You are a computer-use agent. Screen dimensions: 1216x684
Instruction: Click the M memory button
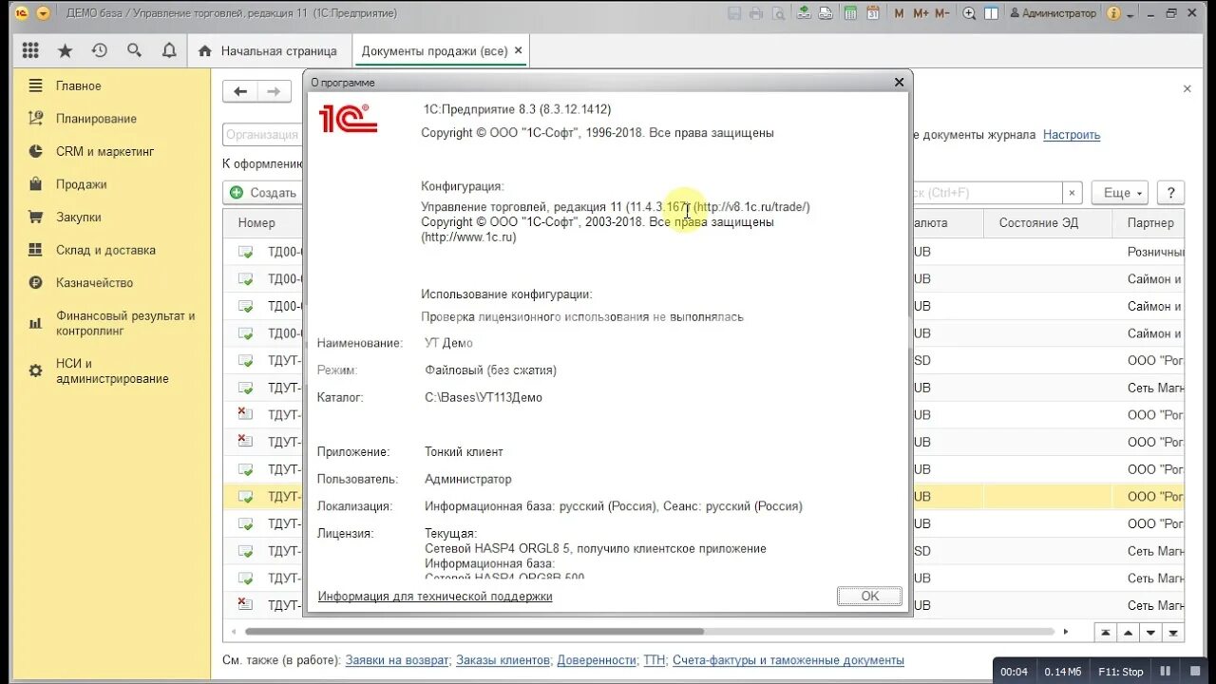pyautogui.click(x=899, y=13)
